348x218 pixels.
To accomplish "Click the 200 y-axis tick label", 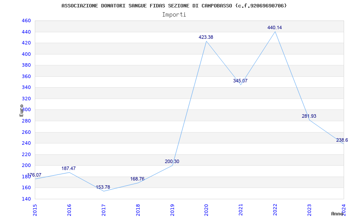I will [26, 166].
